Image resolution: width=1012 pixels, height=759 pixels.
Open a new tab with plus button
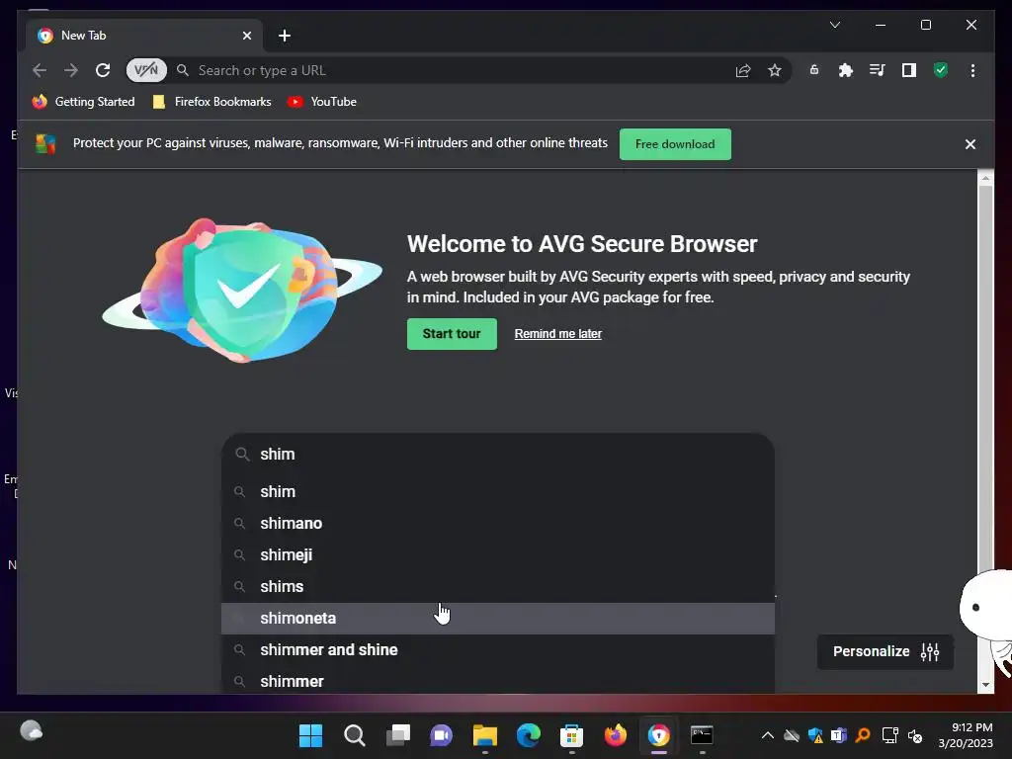(285, 36)
